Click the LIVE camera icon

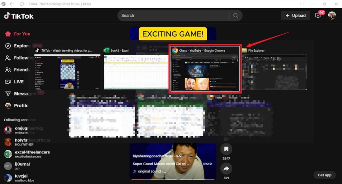pos(8,82)
